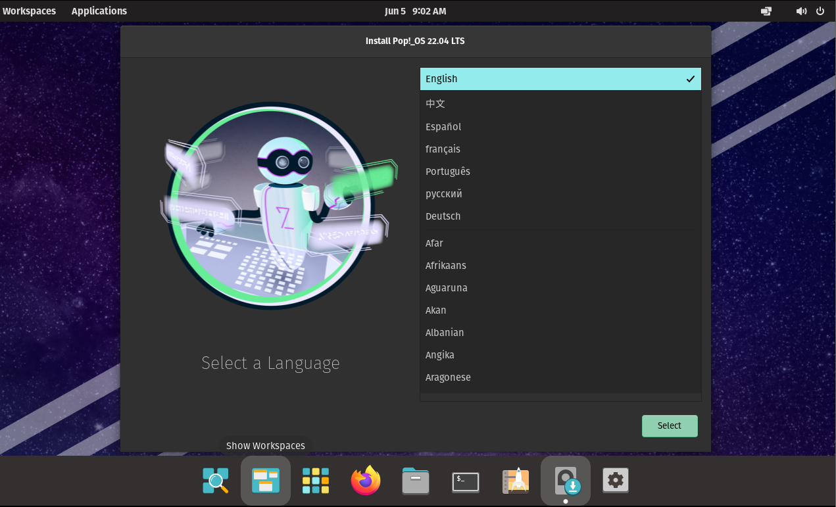Launch Firefox from the dock
836x507 pixels.
(366, 481)
